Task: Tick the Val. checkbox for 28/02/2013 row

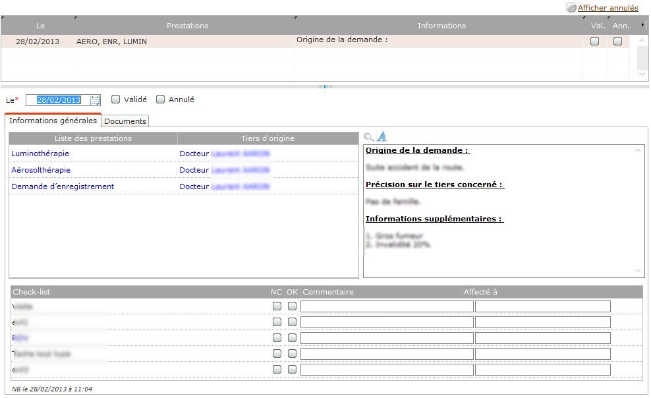Action: 594,41
